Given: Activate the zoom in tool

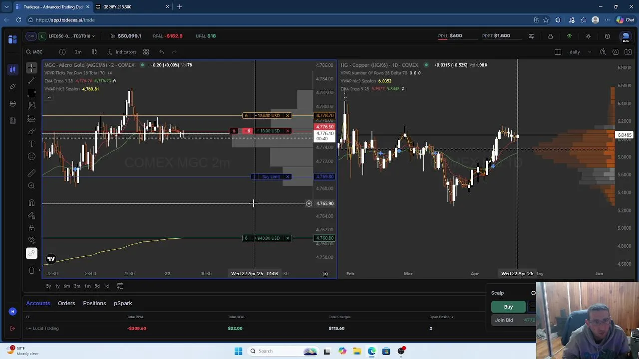Looking at the screenshot, I should (x=31, y=185).
